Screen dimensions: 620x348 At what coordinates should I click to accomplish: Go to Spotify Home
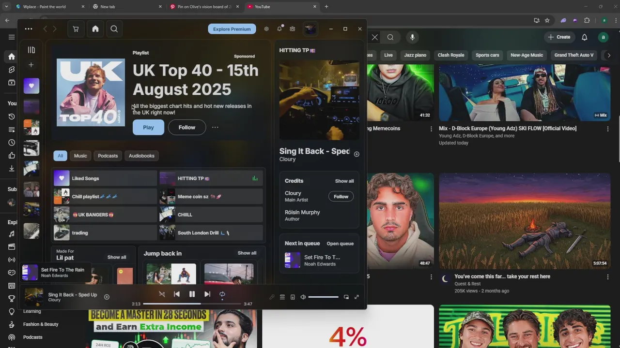pyautogui.click(x=95, y=29)
